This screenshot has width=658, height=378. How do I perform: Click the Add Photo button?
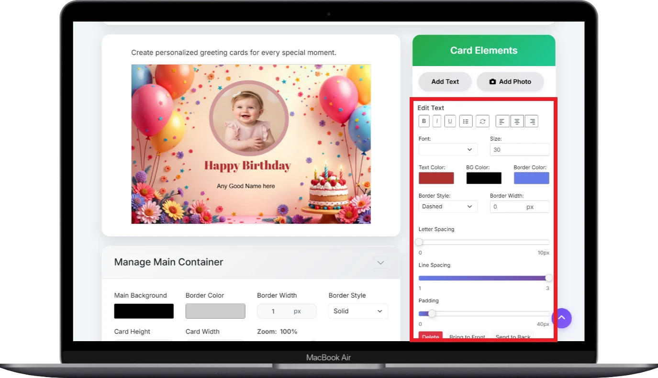(x=510, y=82)
